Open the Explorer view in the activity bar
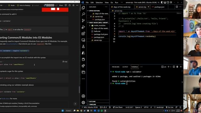 click(83, 8)
